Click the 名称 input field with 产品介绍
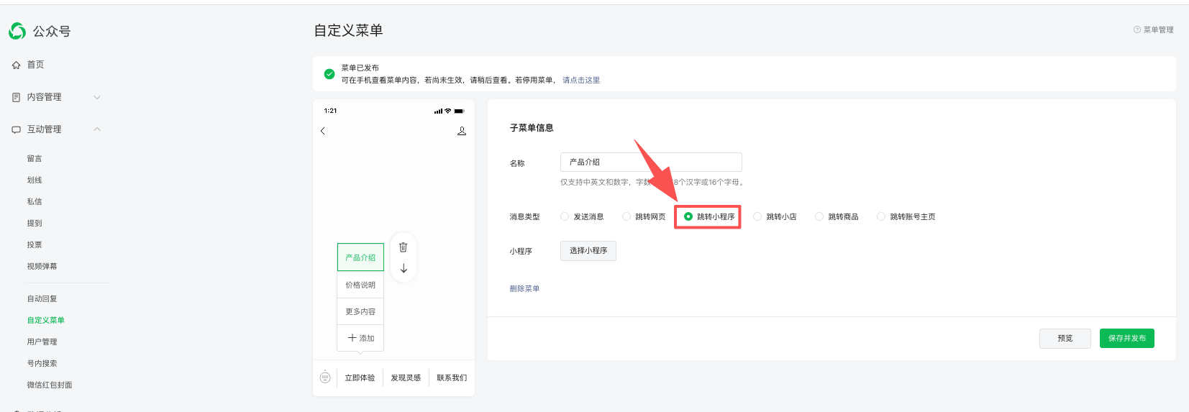Viewport: 1189px width, 412px height. [x=650, y=162]
